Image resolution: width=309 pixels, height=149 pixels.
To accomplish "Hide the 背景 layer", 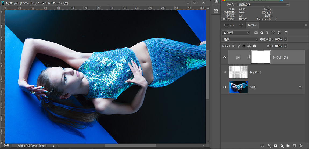I will point(225,87).
